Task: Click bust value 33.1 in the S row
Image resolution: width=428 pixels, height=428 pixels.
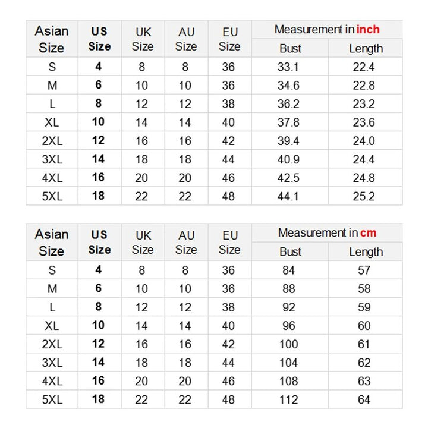Action: pyautogui.click(x=288, y=67)
